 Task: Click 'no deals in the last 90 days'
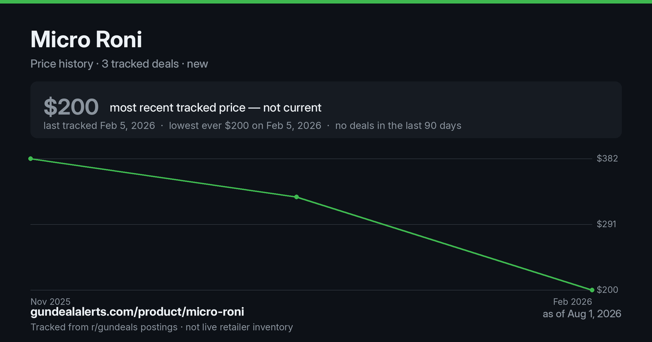(x=398, y=125)
